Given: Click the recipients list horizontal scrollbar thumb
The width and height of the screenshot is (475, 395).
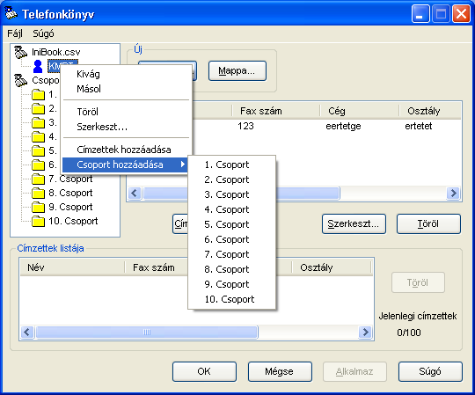Looking at the screenshot, I should point(147,333).
